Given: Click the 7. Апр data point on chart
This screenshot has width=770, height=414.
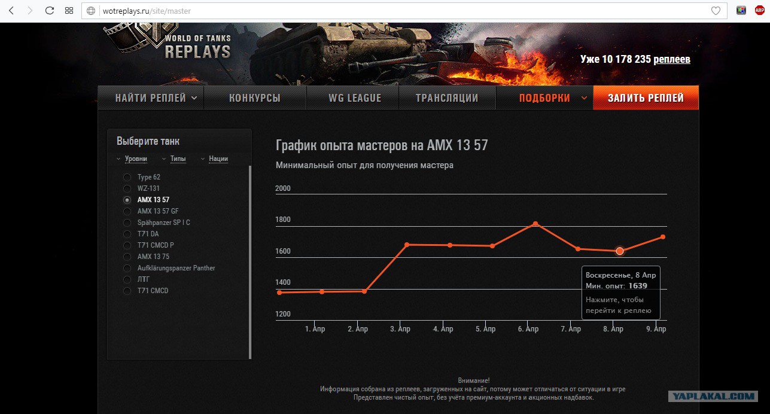Looking at the screenshot, I should [578, 249].
